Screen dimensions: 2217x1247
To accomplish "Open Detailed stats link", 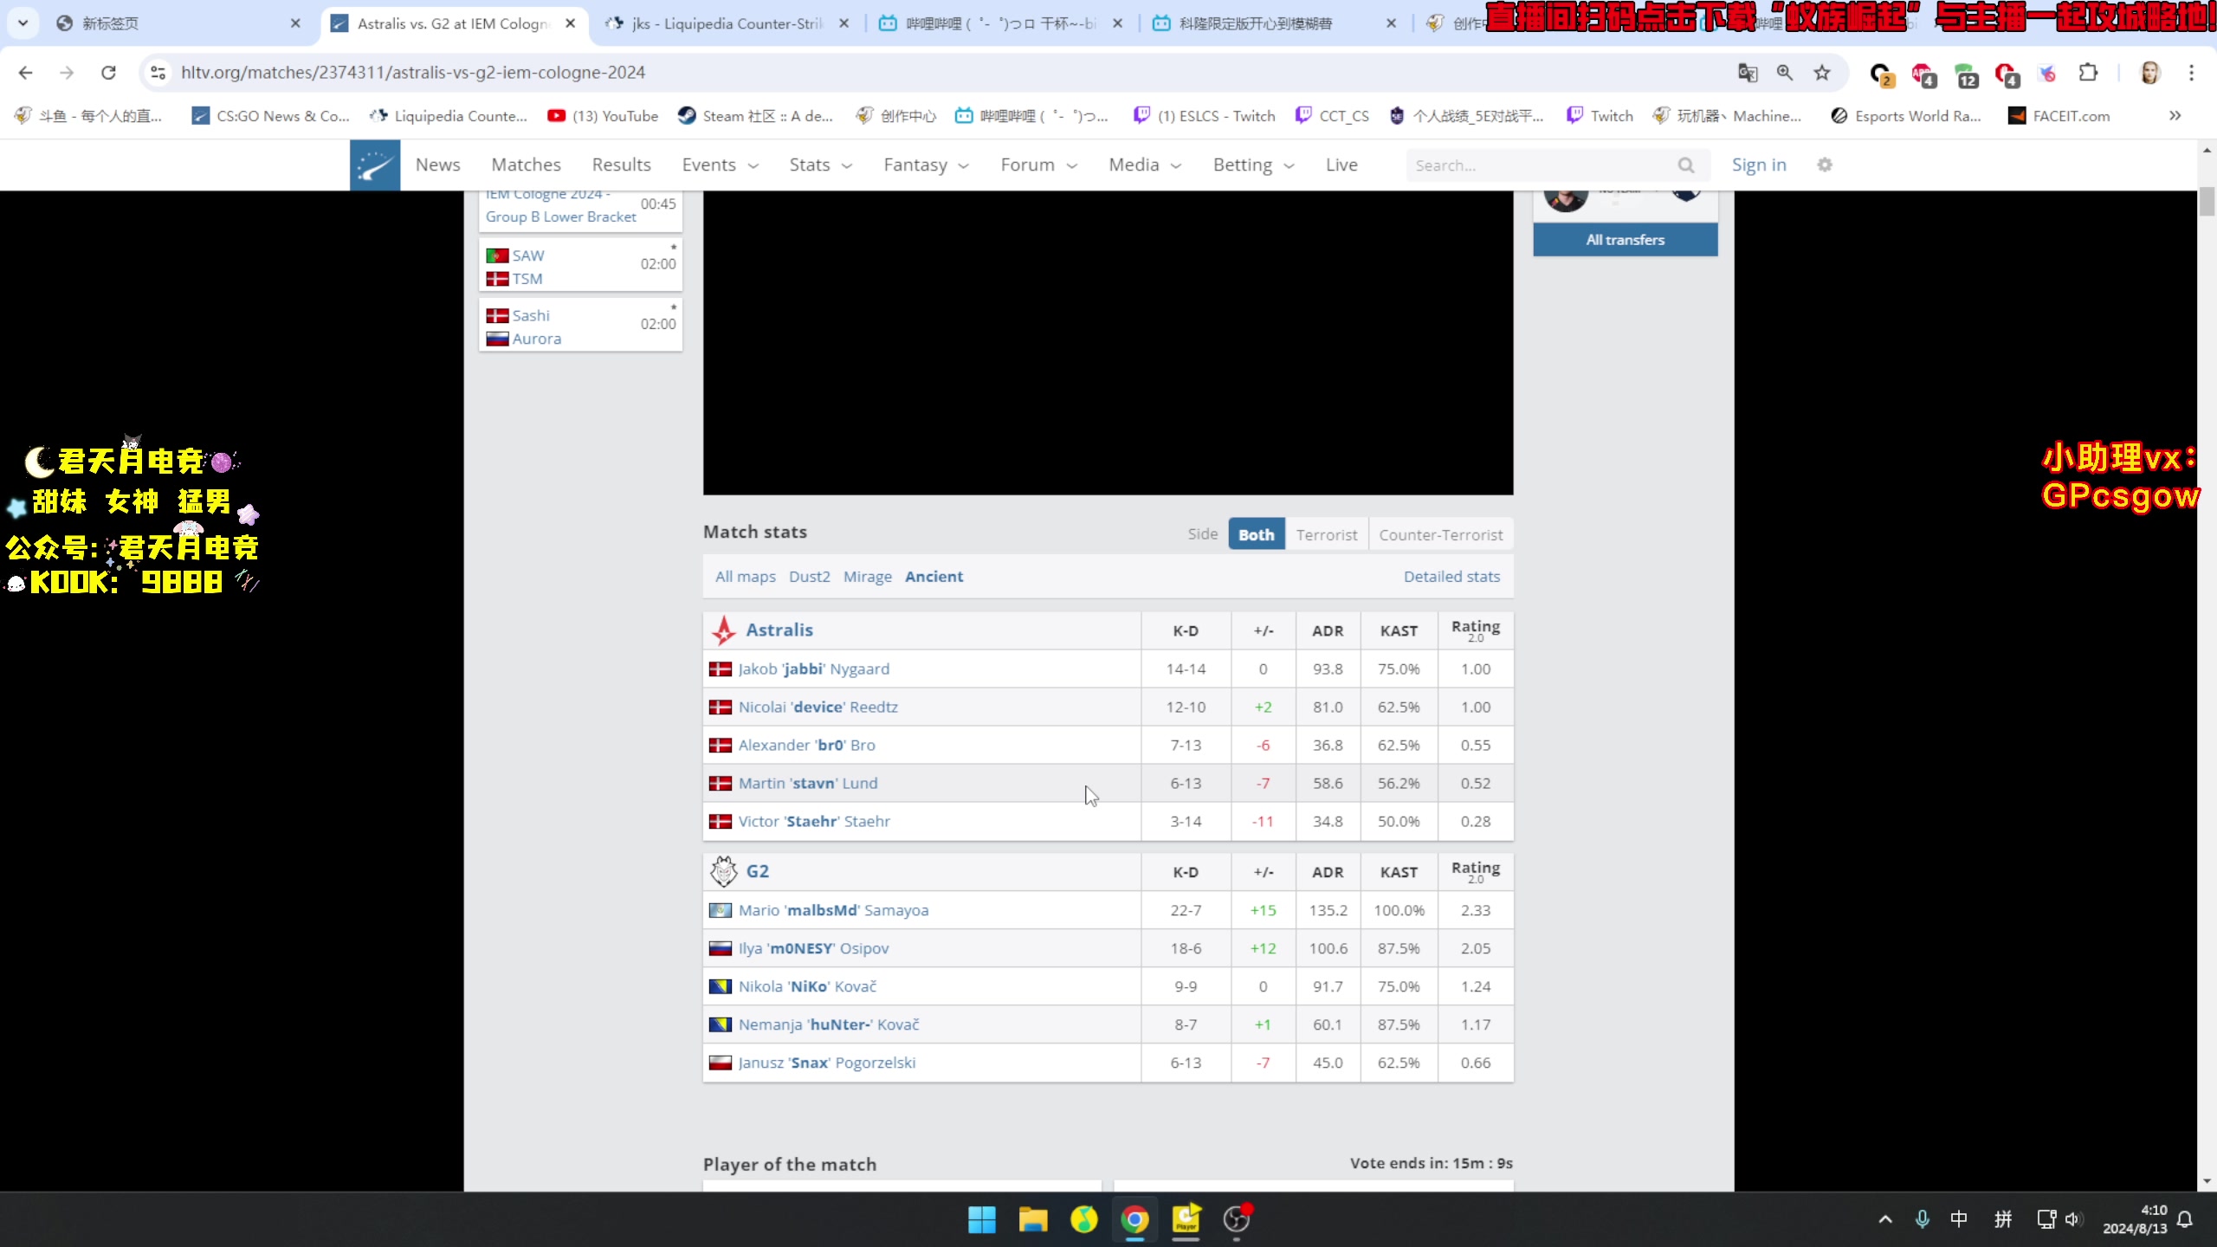I will point(1451,577).
